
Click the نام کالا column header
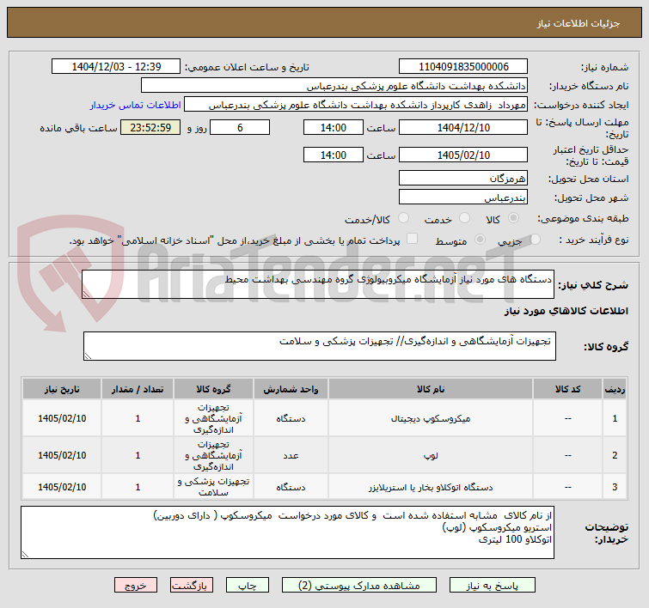(x=431, y=389)
